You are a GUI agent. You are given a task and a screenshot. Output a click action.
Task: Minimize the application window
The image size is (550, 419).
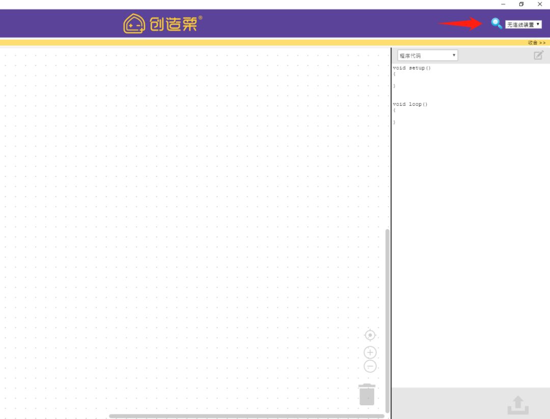[503, 4]
